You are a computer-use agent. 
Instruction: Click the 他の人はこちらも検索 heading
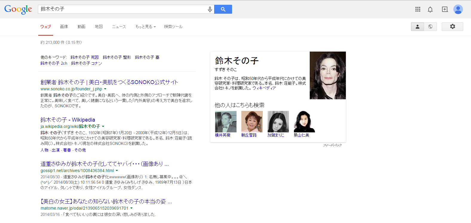click(240, 105)
